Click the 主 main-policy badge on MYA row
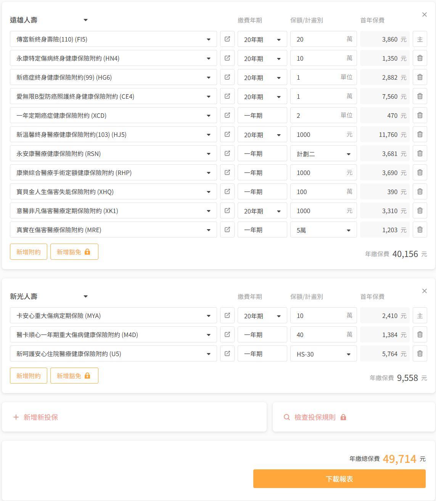436x501 pixels. 420,315
